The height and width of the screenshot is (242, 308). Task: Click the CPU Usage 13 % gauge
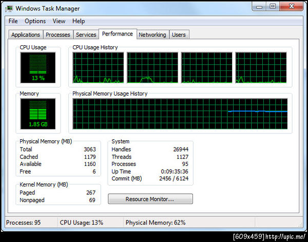pyautogui.click(x=38, y=68)
